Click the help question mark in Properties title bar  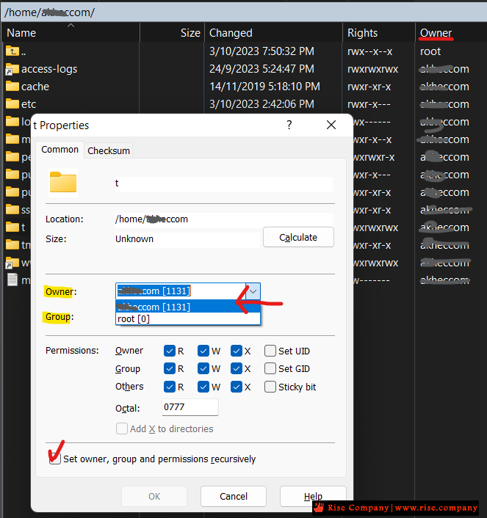point(289,125)
